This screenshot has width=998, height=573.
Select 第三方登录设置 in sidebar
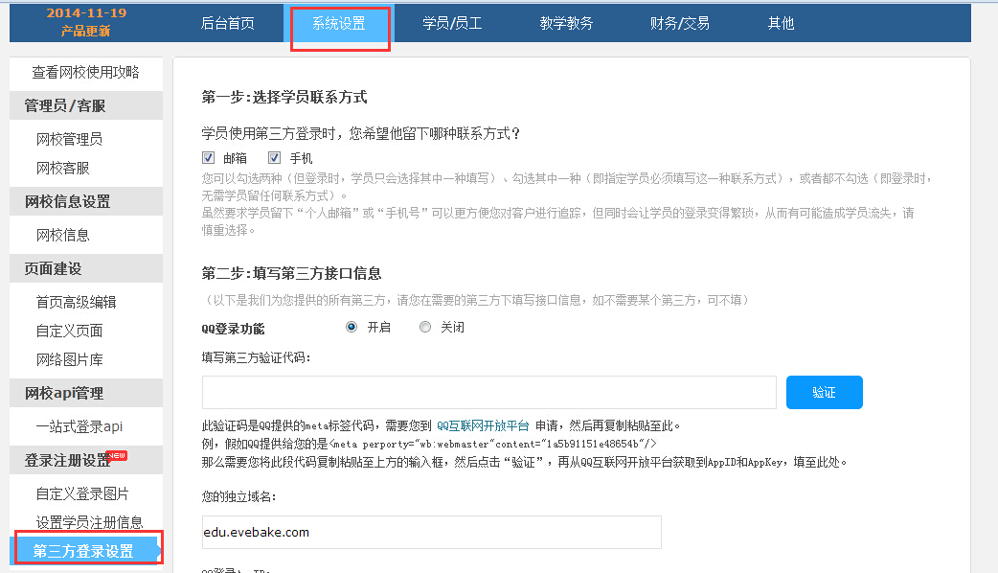[83, 551]
